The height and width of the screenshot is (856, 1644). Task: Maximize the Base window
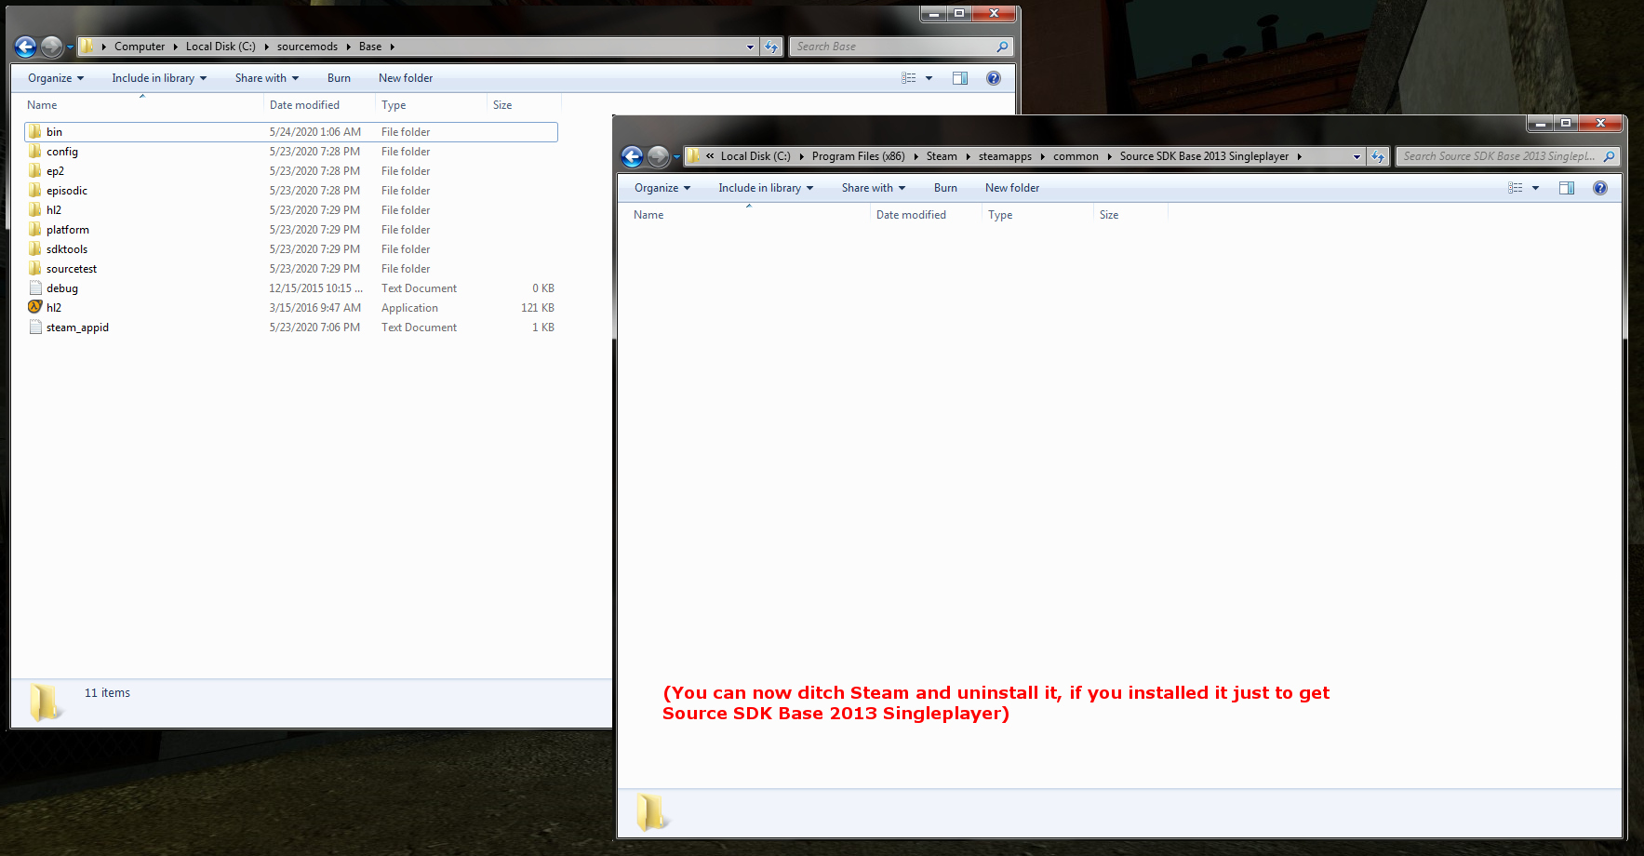click(959, 13)
